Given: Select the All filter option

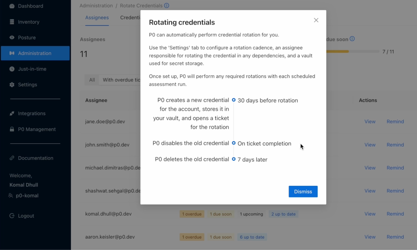Looking at the screenshot, I should point(91,80).
